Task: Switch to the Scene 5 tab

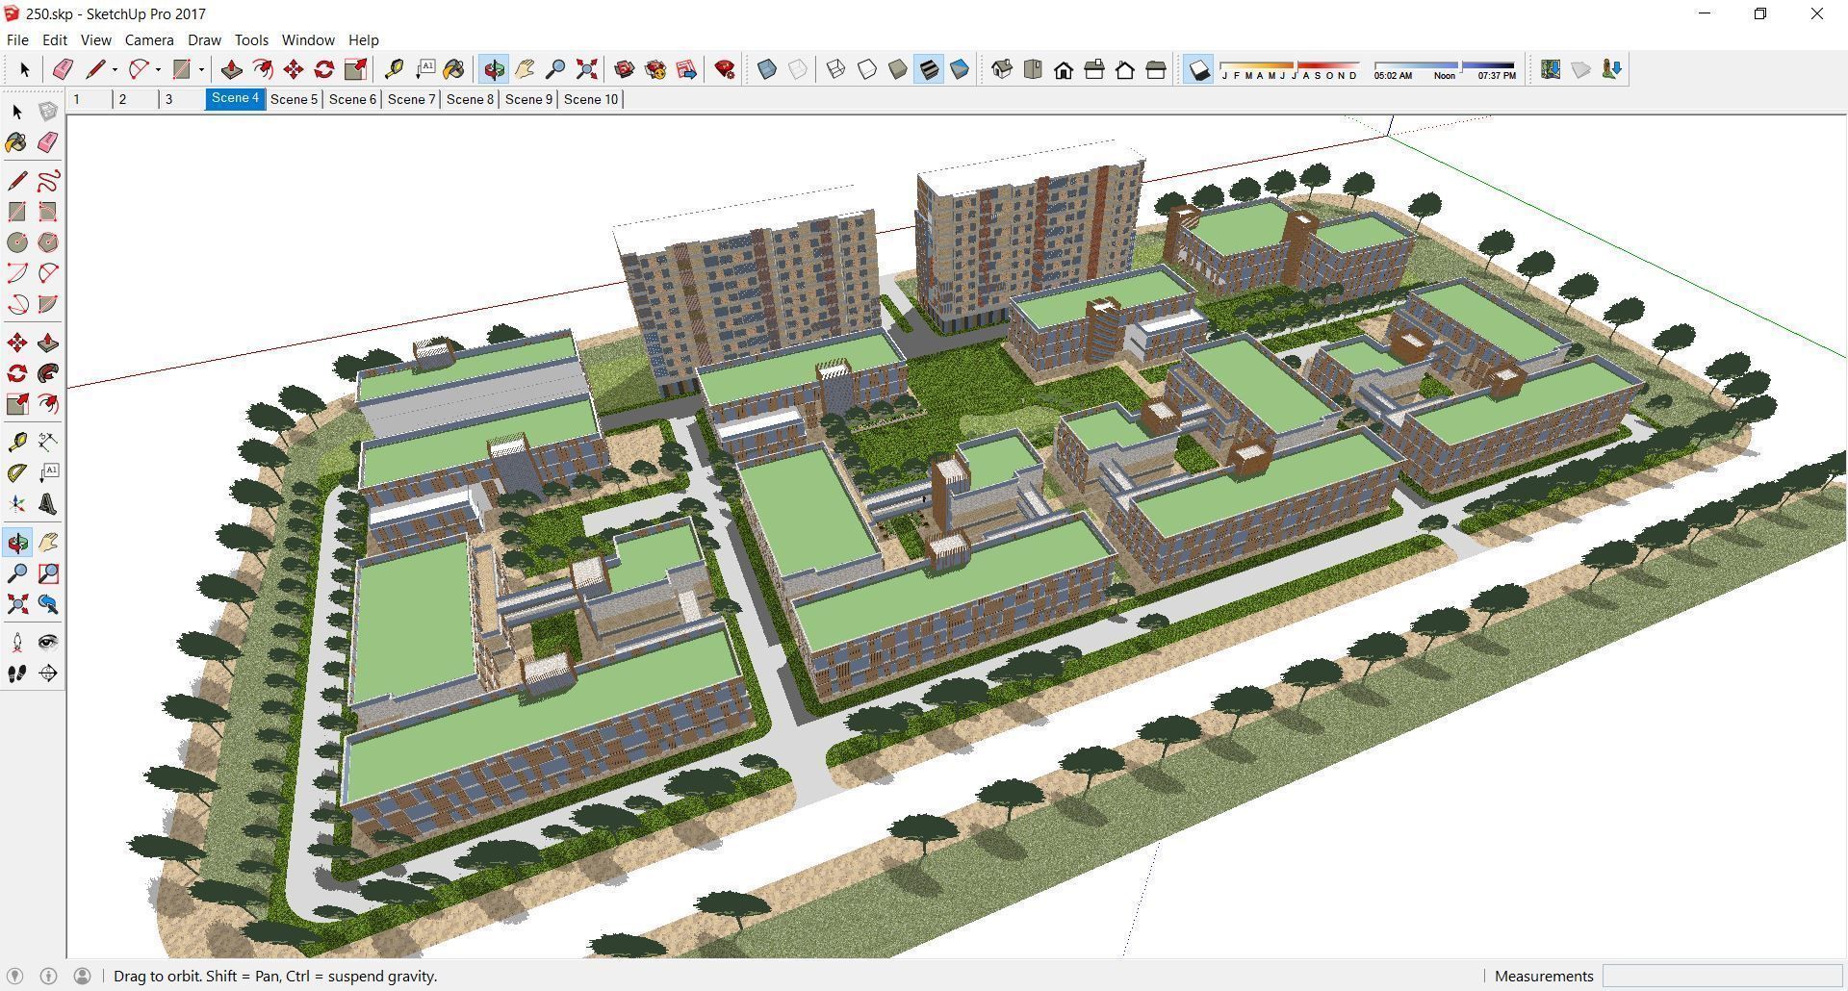Action: 294,99
